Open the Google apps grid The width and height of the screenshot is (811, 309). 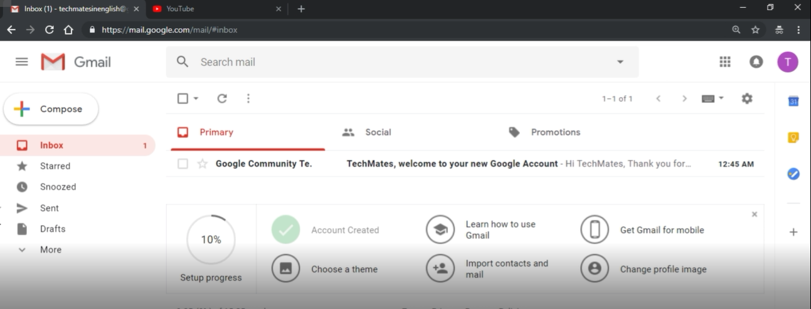point(725,61)
